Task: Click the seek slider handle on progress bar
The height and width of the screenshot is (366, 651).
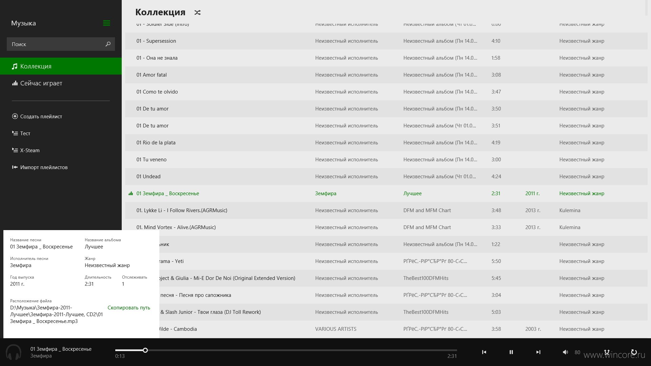Action: pyautogui.click(x=145, y=350)
